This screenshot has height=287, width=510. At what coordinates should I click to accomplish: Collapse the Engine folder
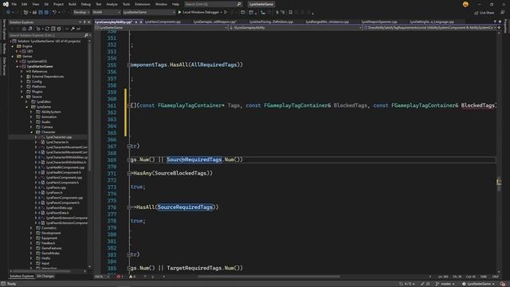pos(13,46)
